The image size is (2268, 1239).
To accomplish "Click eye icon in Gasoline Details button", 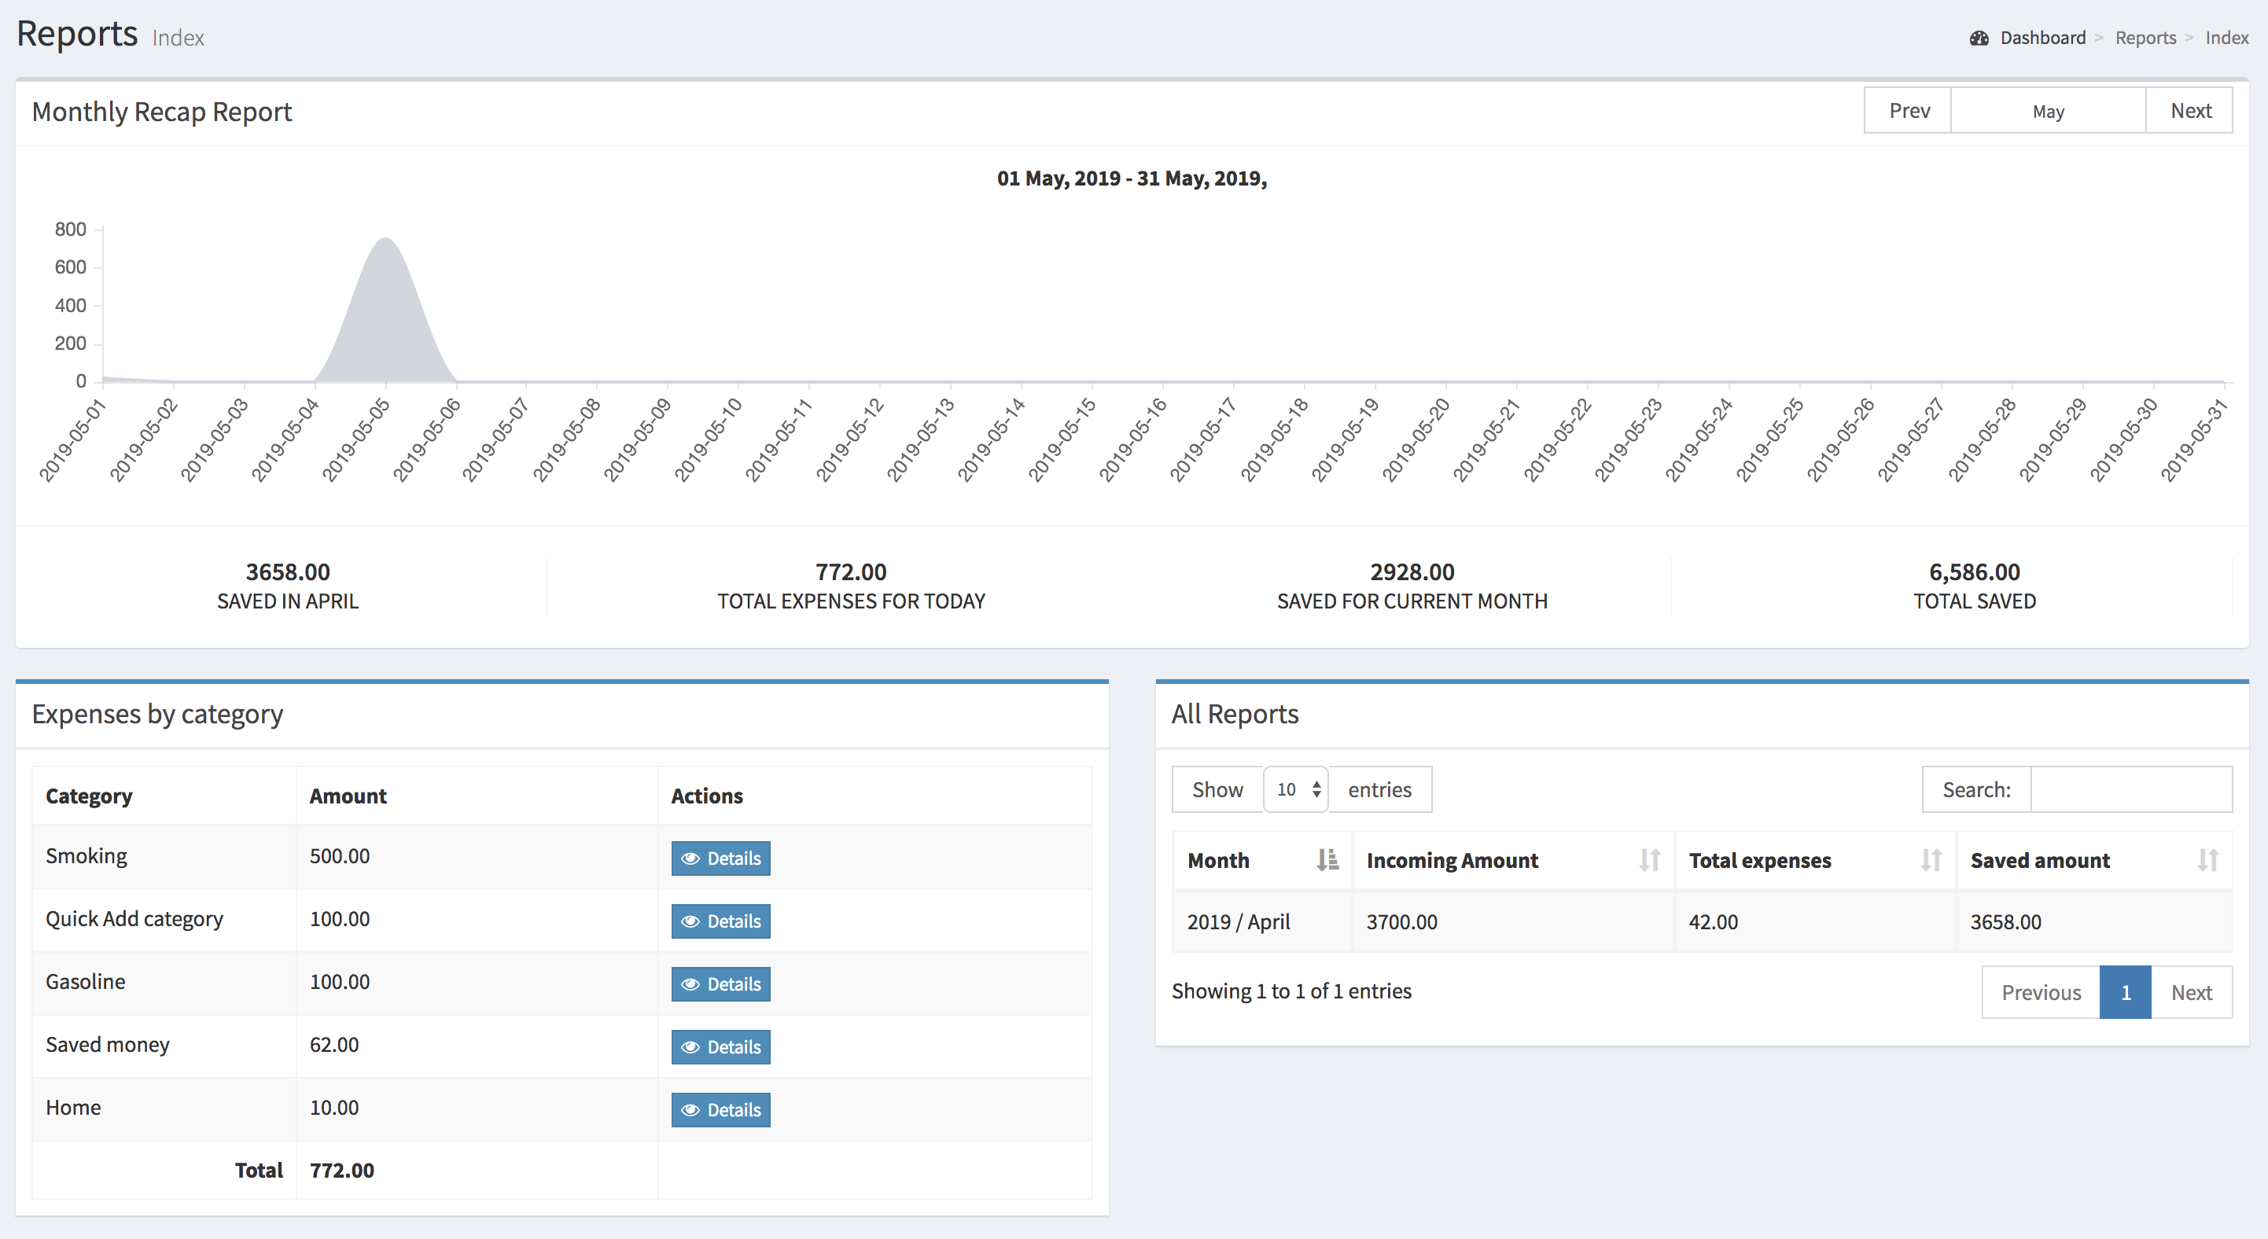I will [690, 985].
